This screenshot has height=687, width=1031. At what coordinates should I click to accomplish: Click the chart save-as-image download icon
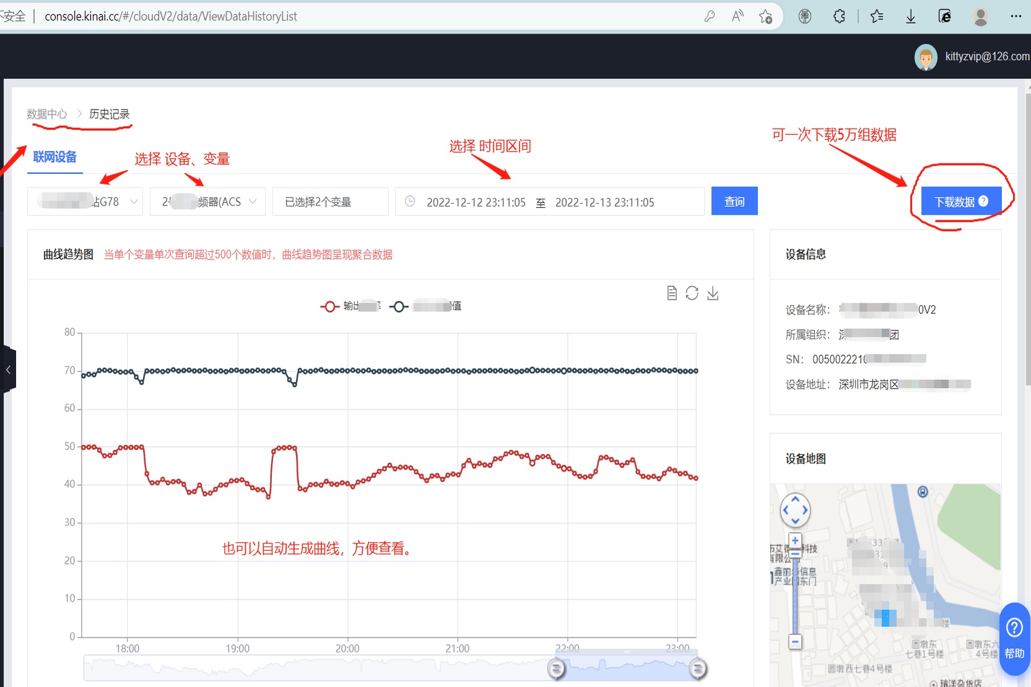713,293
